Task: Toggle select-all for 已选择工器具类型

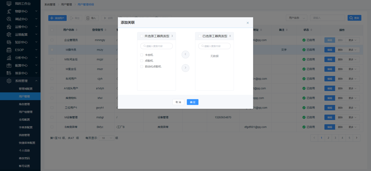Action: [200, 36]
